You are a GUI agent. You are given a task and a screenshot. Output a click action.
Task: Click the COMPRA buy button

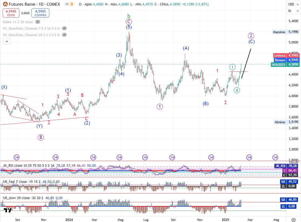[40, 13]
